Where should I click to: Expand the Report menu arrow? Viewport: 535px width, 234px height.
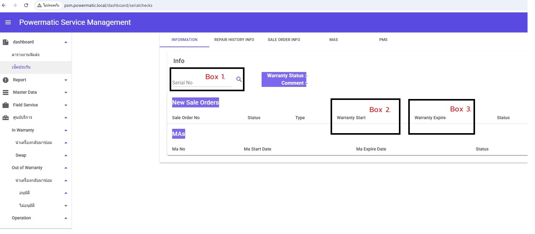[x=66, y=80]
